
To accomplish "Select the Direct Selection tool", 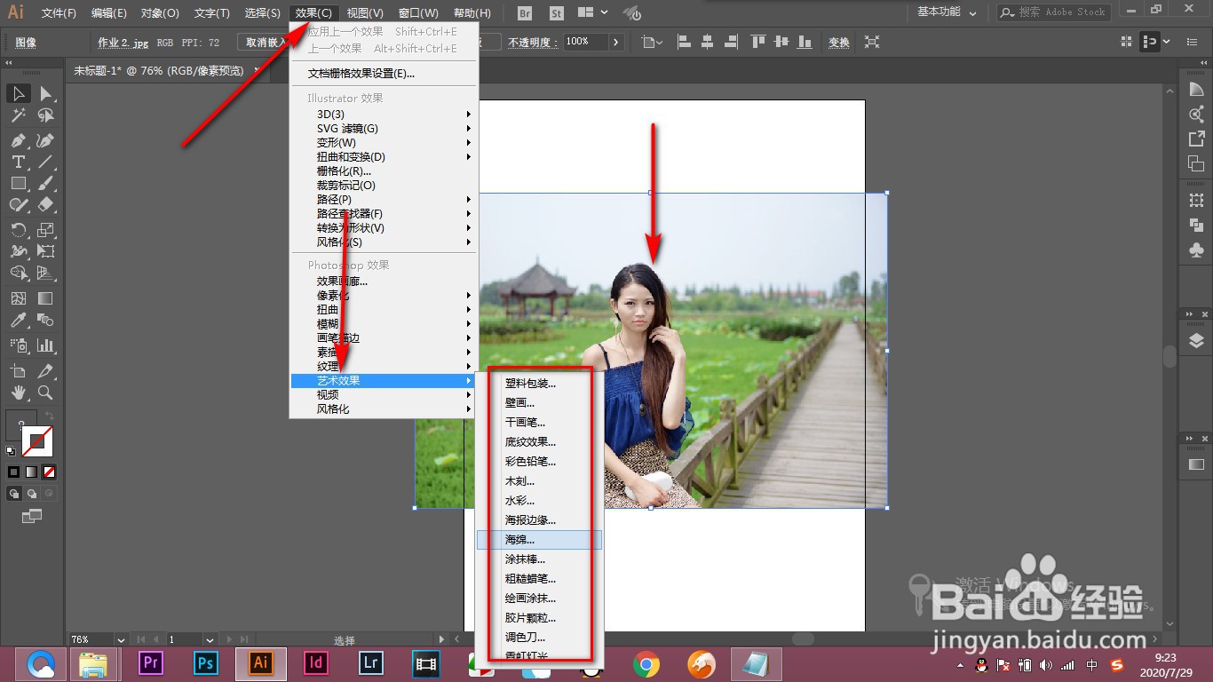I will click(45, 93).
